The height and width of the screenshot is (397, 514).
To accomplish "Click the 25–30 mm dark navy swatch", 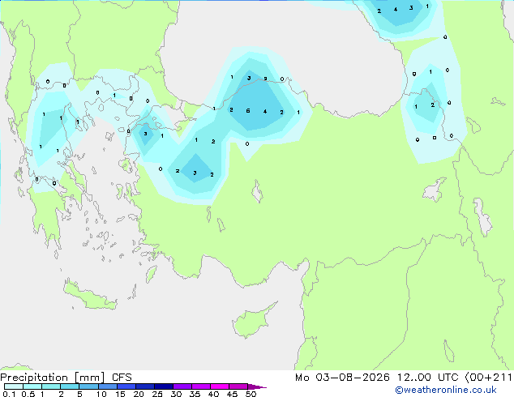I will coord(164,386).
